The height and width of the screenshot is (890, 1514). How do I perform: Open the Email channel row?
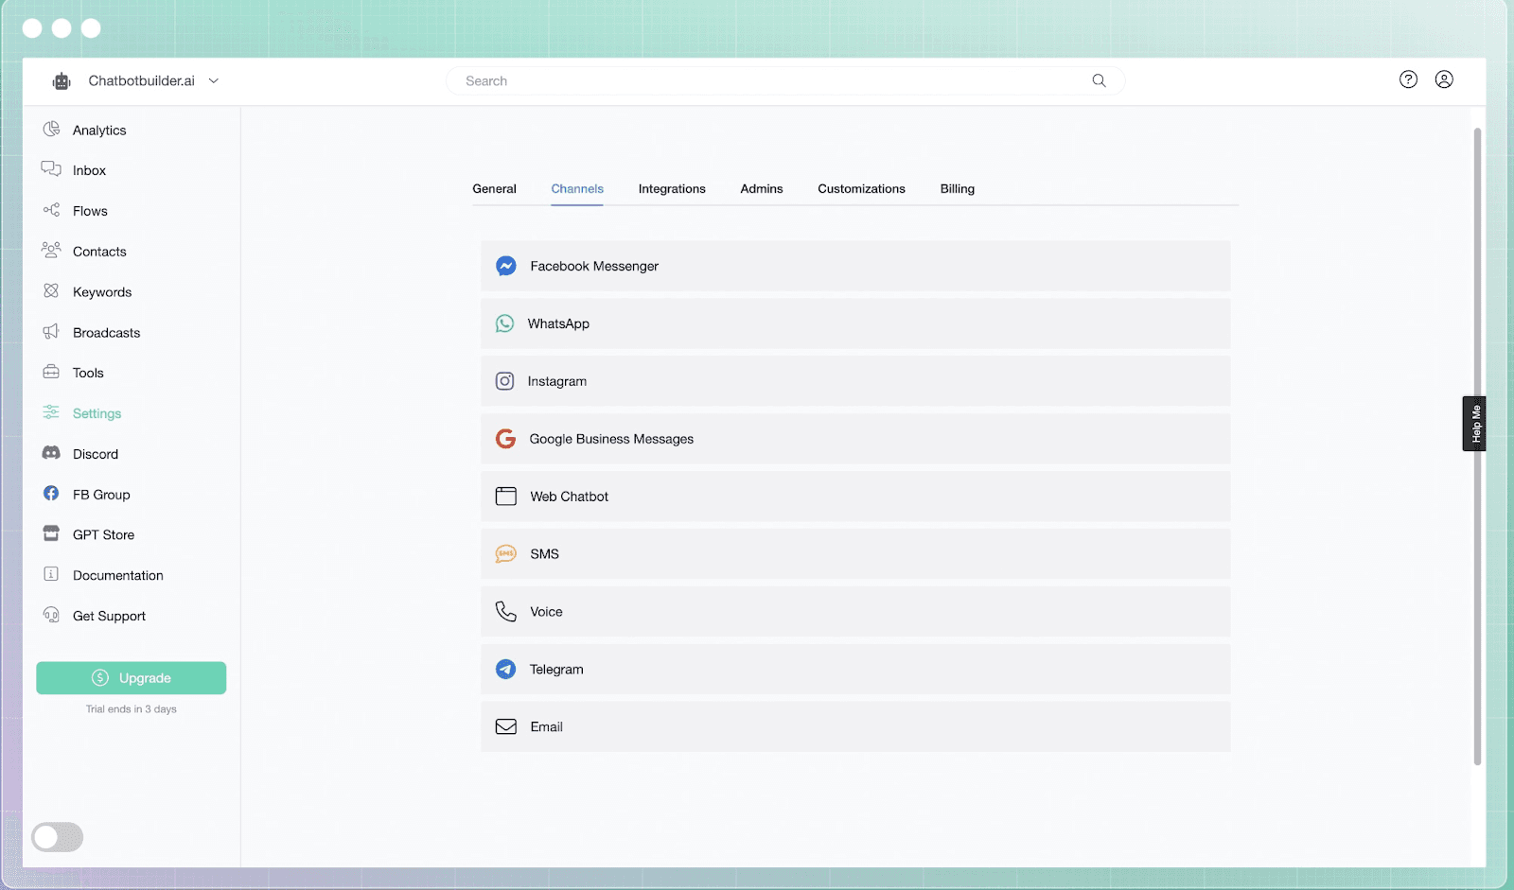click(855, 726)
